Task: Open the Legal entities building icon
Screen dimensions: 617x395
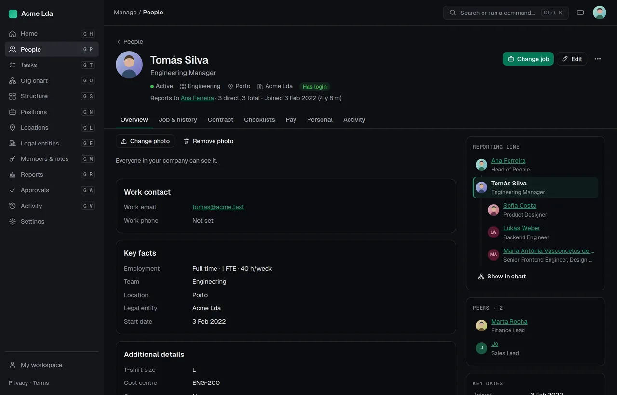Action: coord(13,144)
